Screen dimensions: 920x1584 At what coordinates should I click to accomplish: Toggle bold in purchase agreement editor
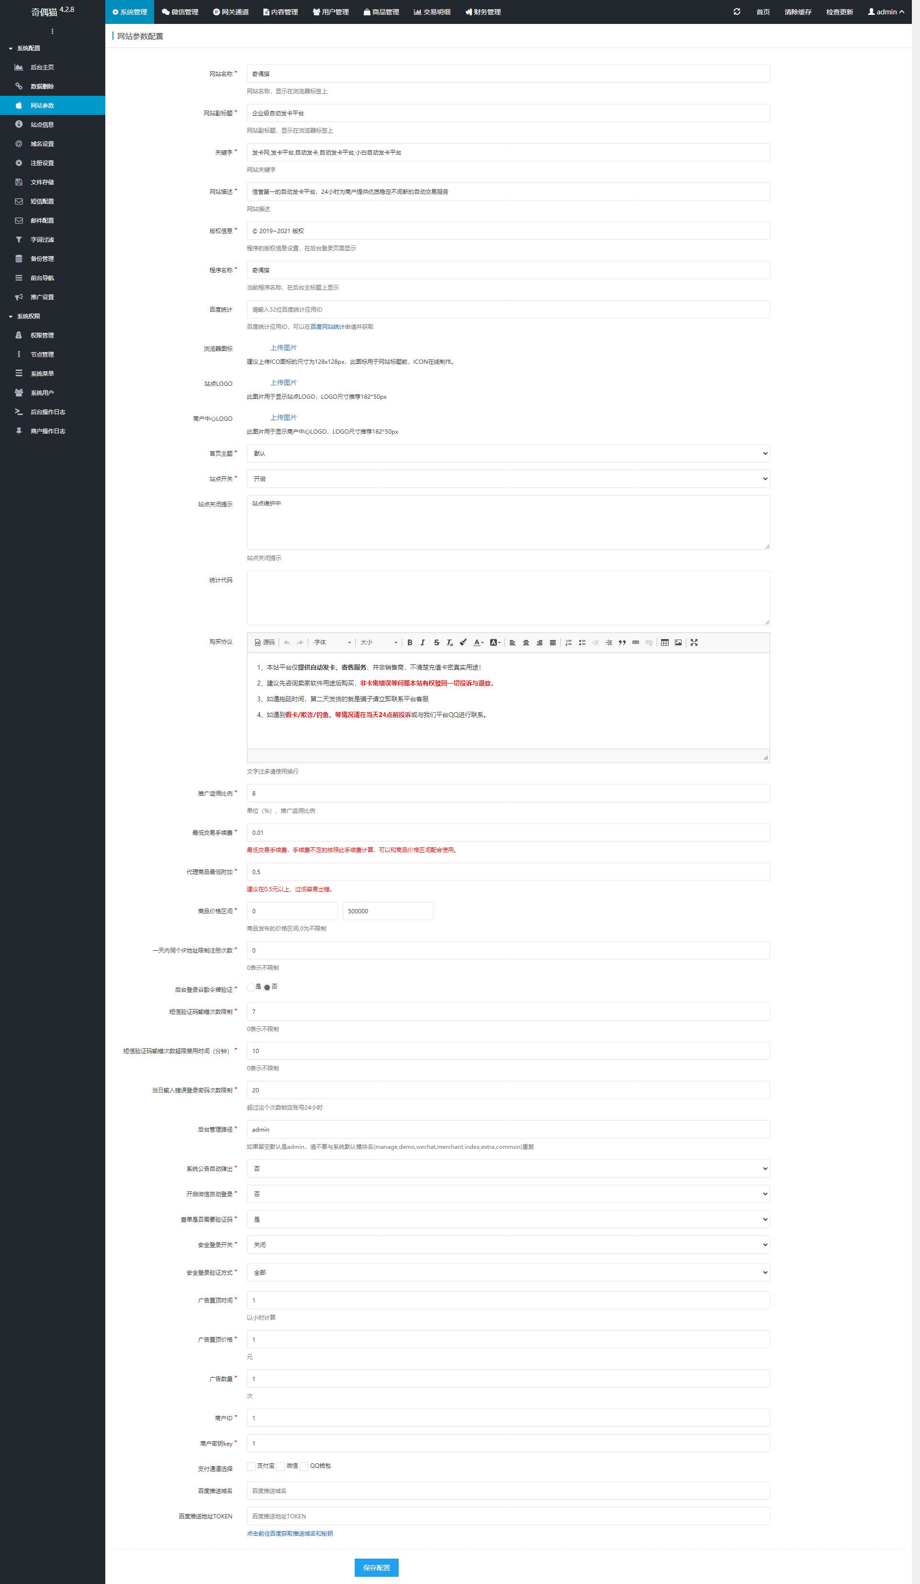(x=410, y=642)
